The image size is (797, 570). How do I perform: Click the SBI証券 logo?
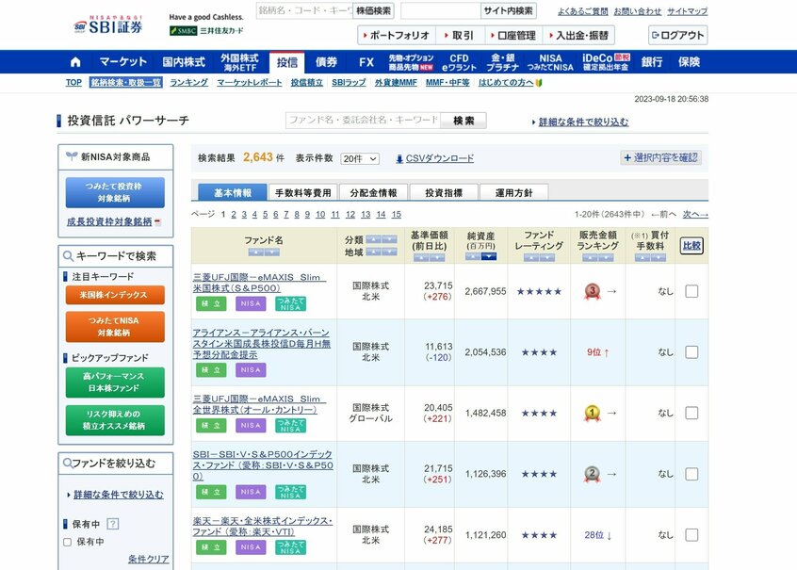click(x=108, y=24)
